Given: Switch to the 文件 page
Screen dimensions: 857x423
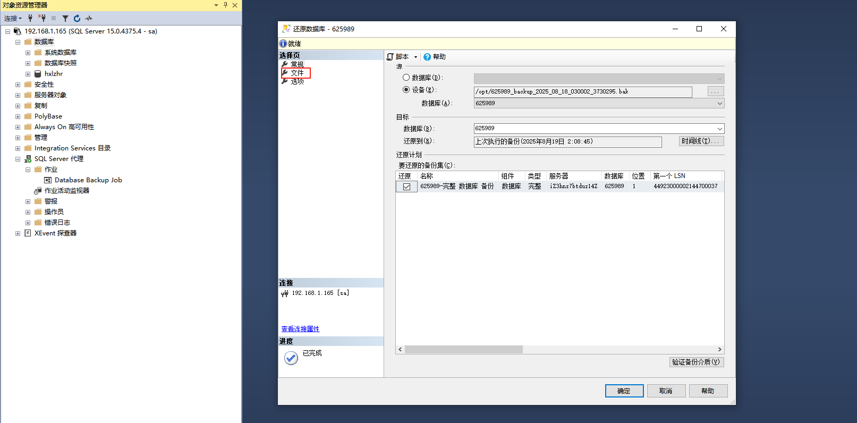Looking at the screenshot, I should pyautogui.click(x=297, y=73).
